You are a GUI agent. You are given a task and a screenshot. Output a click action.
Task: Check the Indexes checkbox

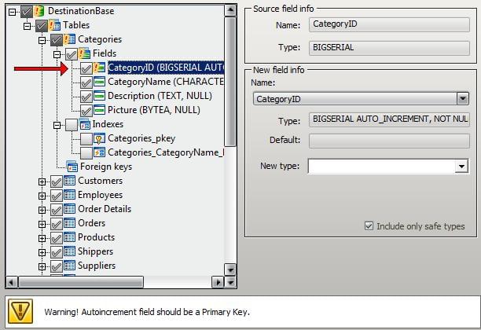point(72,125)
